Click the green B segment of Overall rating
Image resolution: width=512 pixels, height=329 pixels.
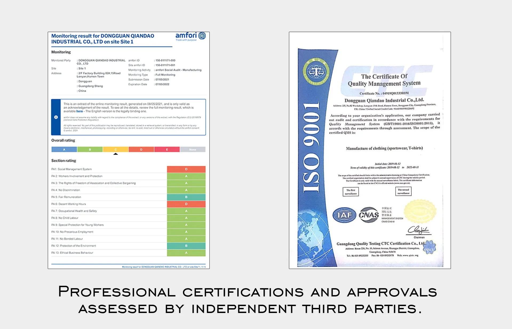[90, 149]
